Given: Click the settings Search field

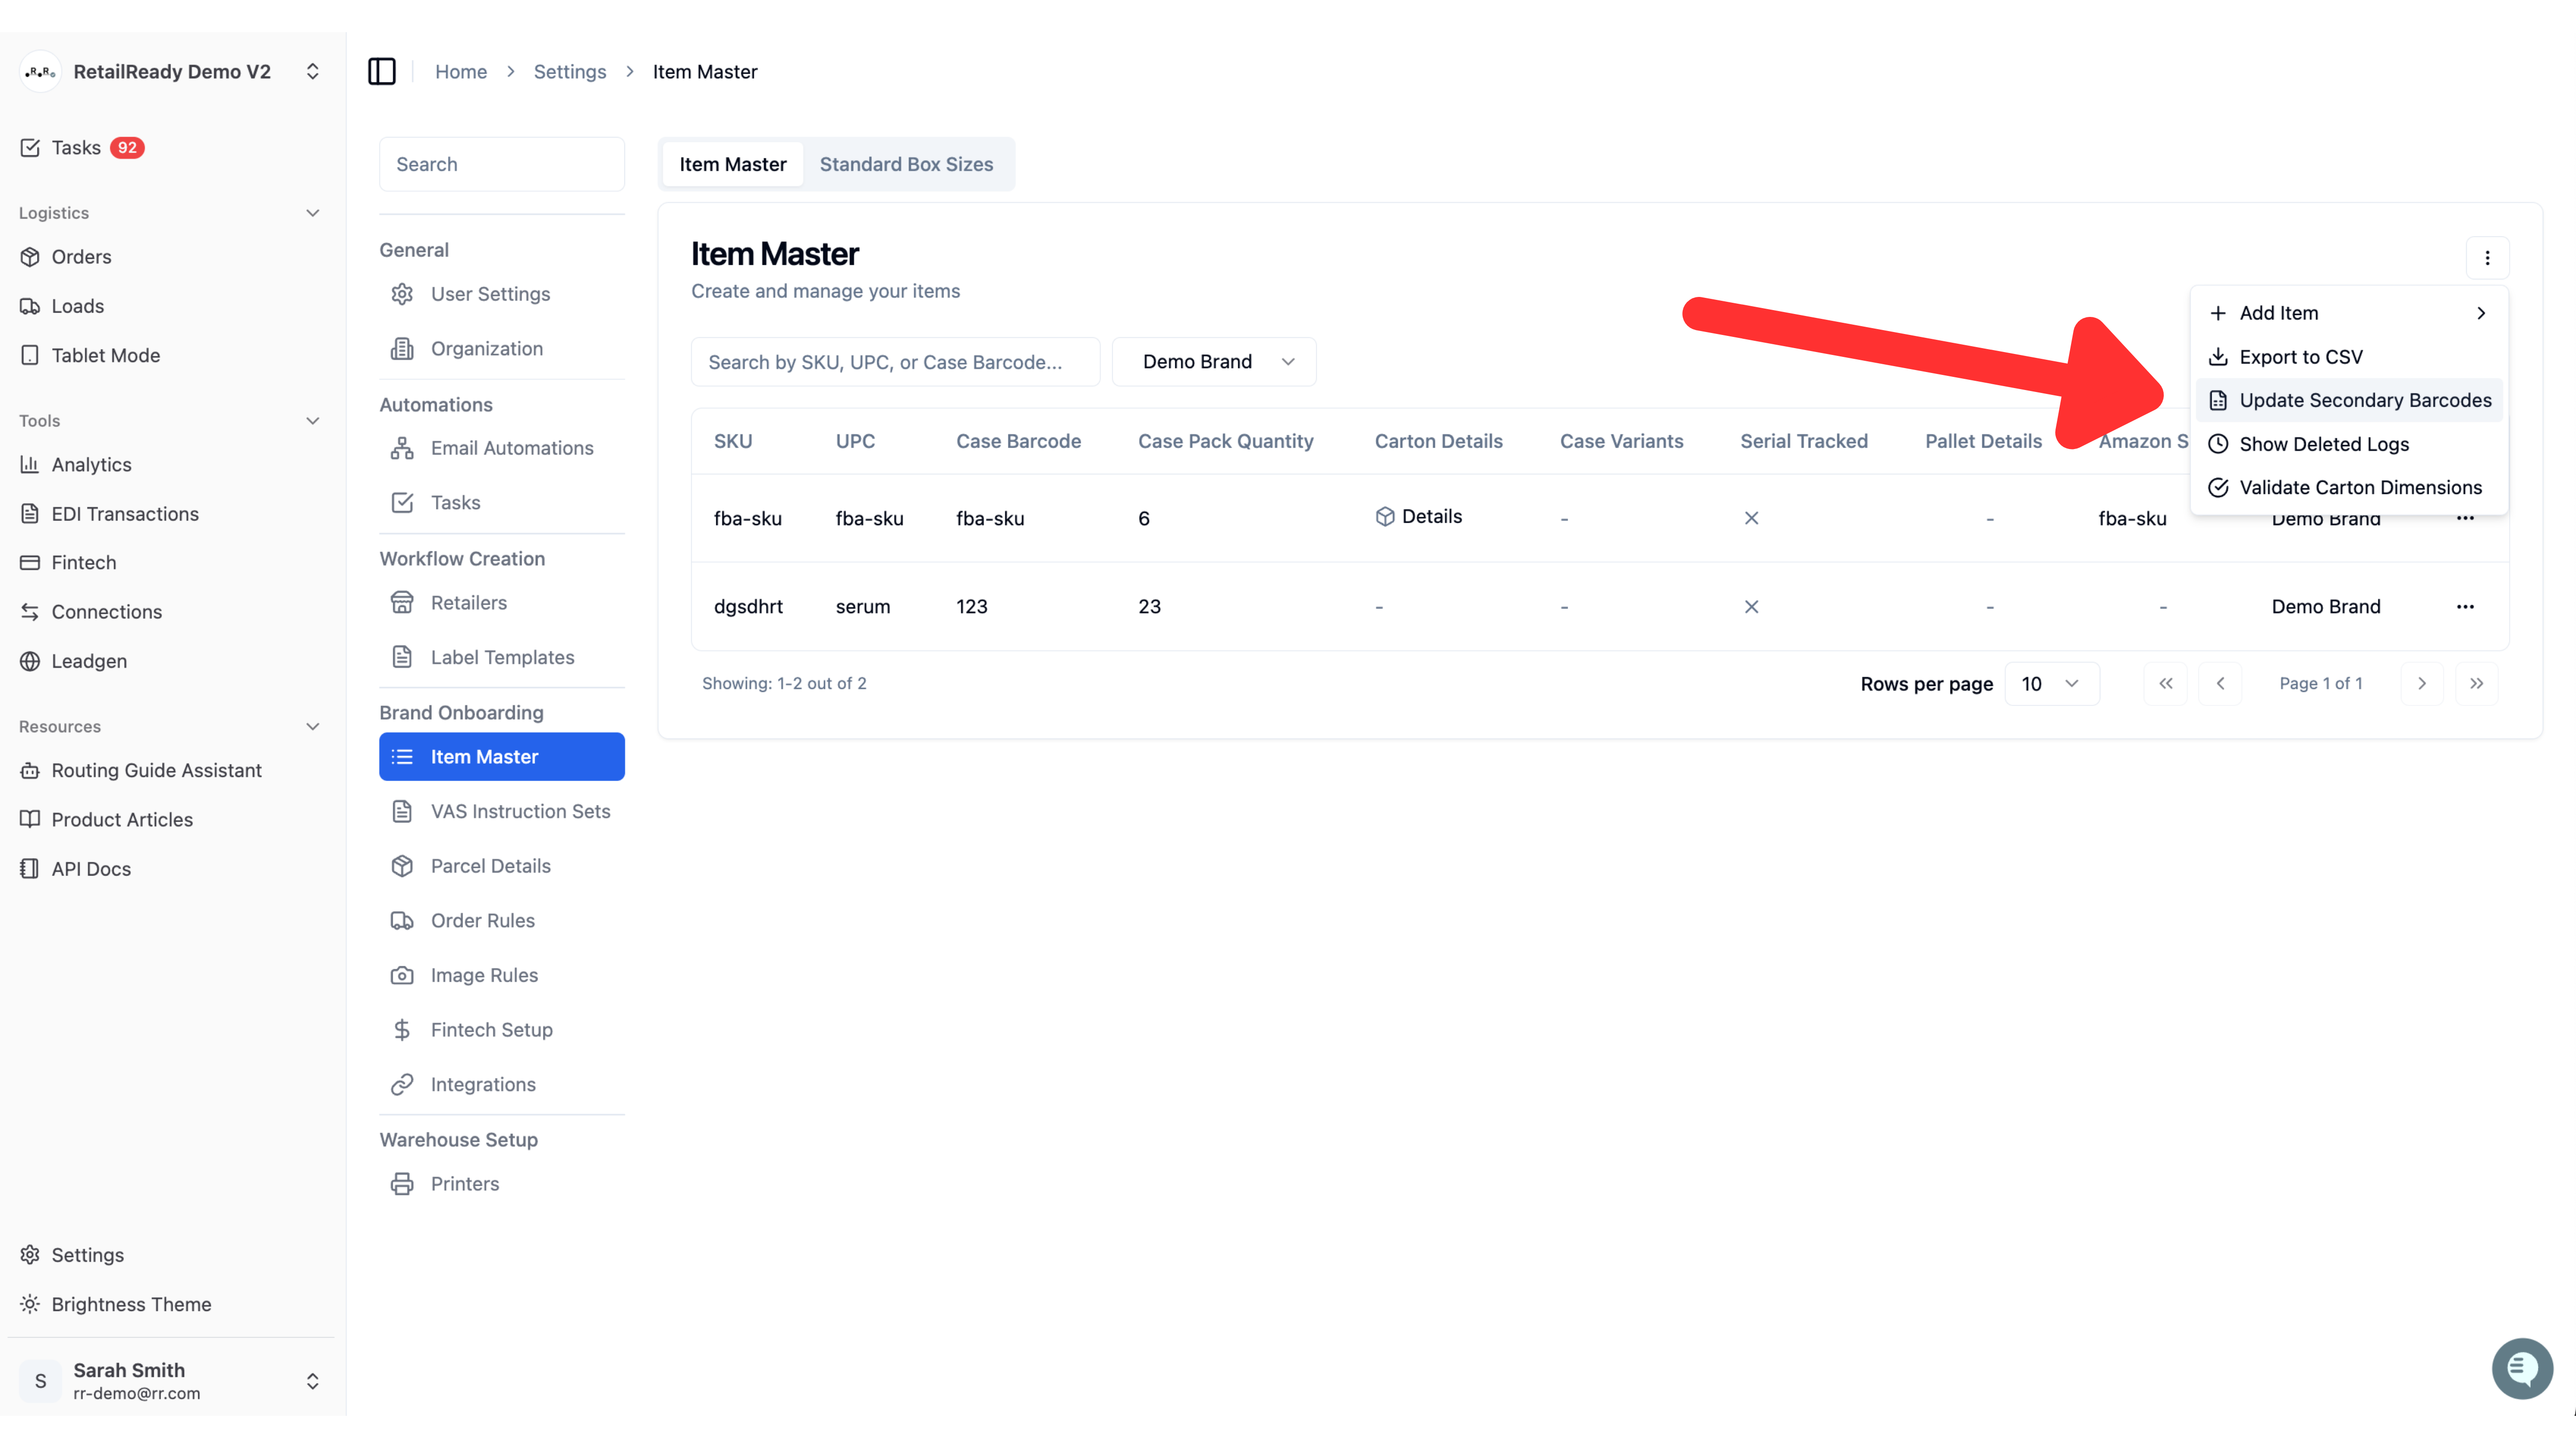Looking at the screenshot, I should click(x=502, y=164).
